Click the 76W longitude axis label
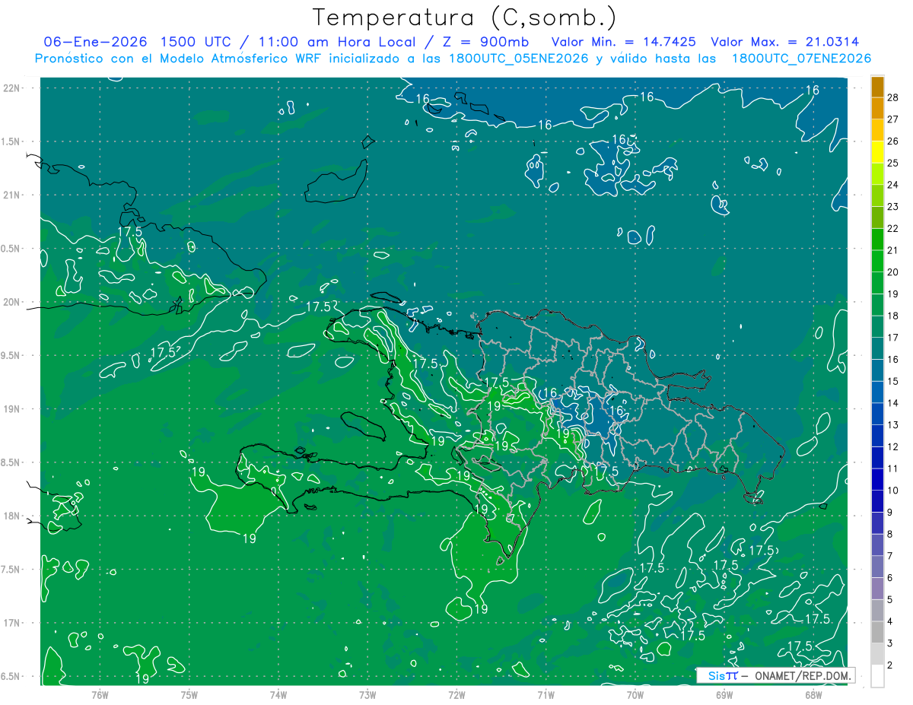Screen dimensions: 913x705 pos(100,694)
